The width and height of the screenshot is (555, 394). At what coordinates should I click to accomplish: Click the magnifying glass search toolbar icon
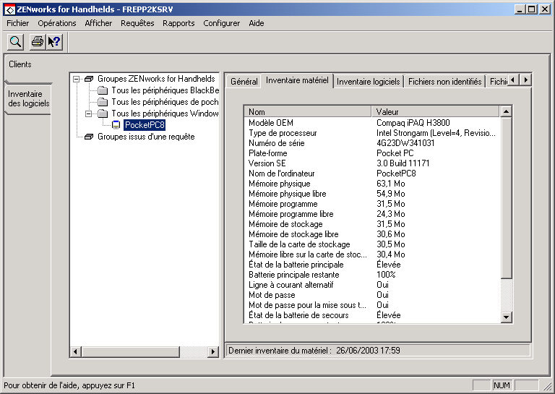(15, 42)
